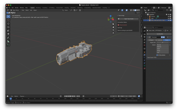Select the Rotate tool

pos(8,27)
